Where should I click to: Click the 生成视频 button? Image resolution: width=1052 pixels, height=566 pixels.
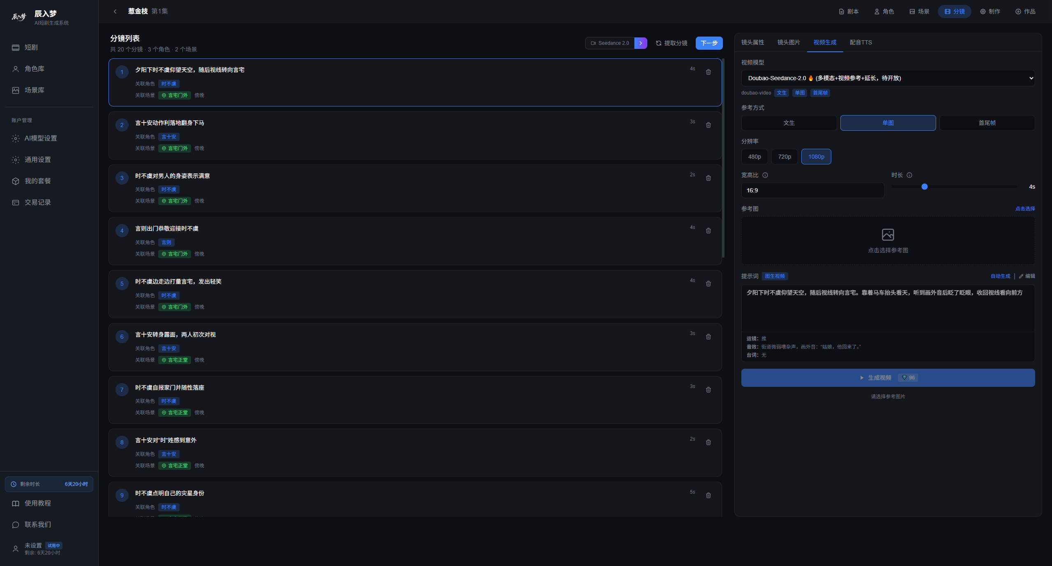click(888, 378)
